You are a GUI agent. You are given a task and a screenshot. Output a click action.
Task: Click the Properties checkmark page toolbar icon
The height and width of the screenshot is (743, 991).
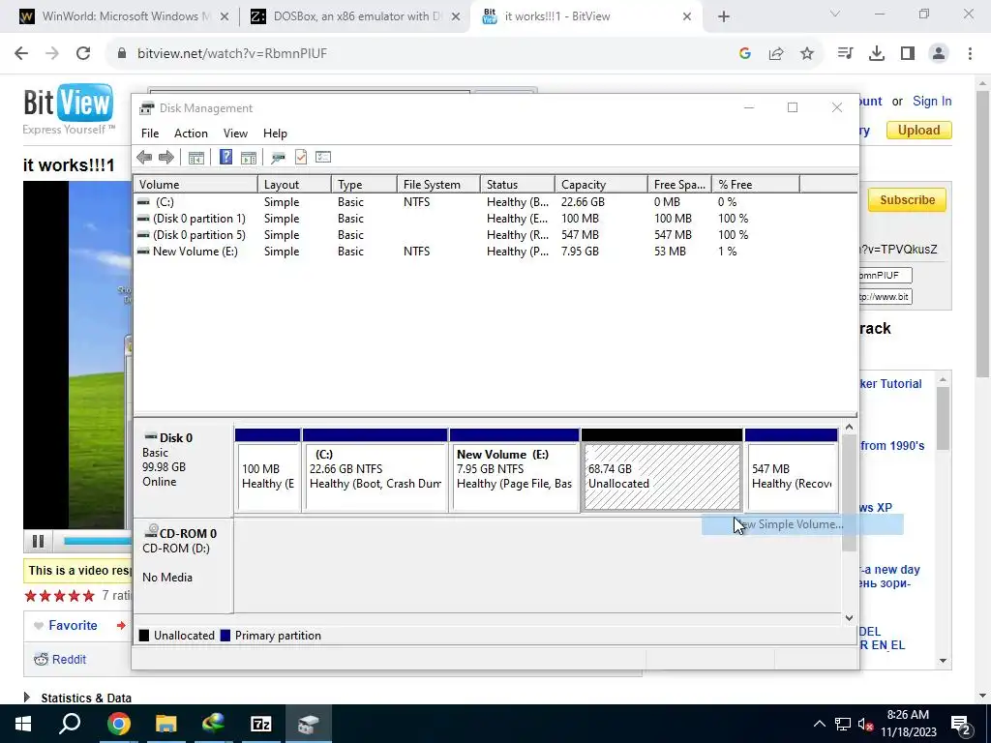pyautogui.click(x=301, y=157)
